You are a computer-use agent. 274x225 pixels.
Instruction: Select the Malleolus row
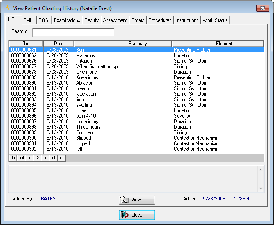tap(136, 55)
